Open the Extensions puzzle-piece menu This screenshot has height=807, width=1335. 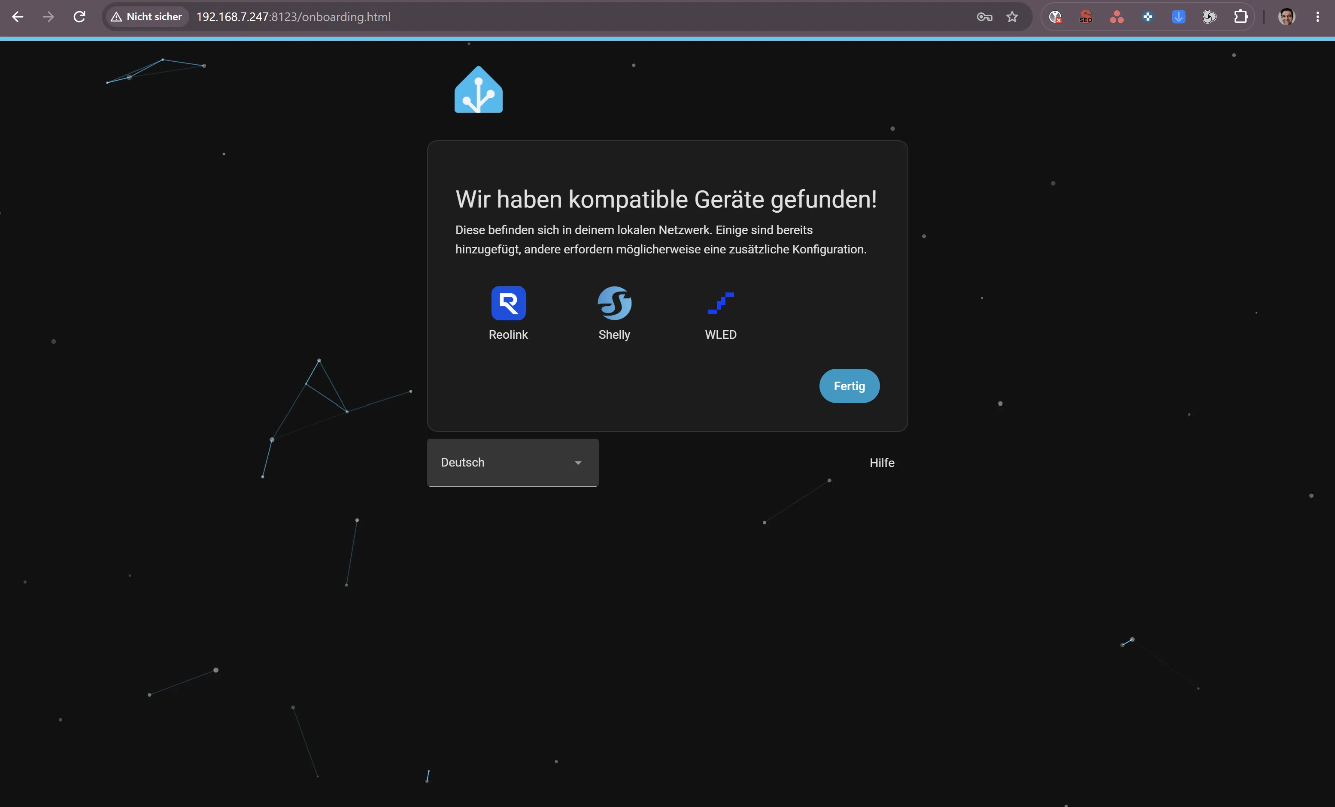coord(1241,17)
